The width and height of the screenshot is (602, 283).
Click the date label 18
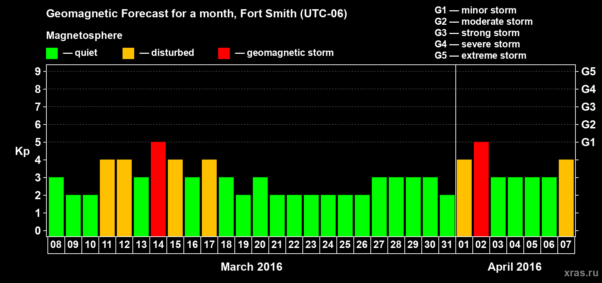pyautogui.click(x=226, y=245)
